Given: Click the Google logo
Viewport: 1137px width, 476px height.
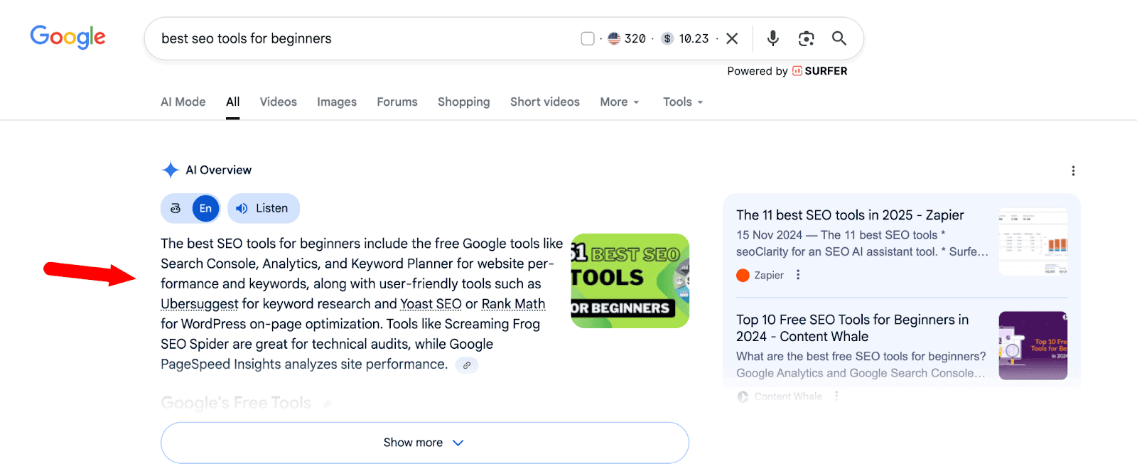Looking at the screenshot, I should pos(68,37).
